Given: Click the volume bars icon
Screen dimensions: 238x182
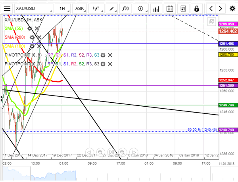Looking at the screenshot, I should pyautogui.click(x=155, y=8).
